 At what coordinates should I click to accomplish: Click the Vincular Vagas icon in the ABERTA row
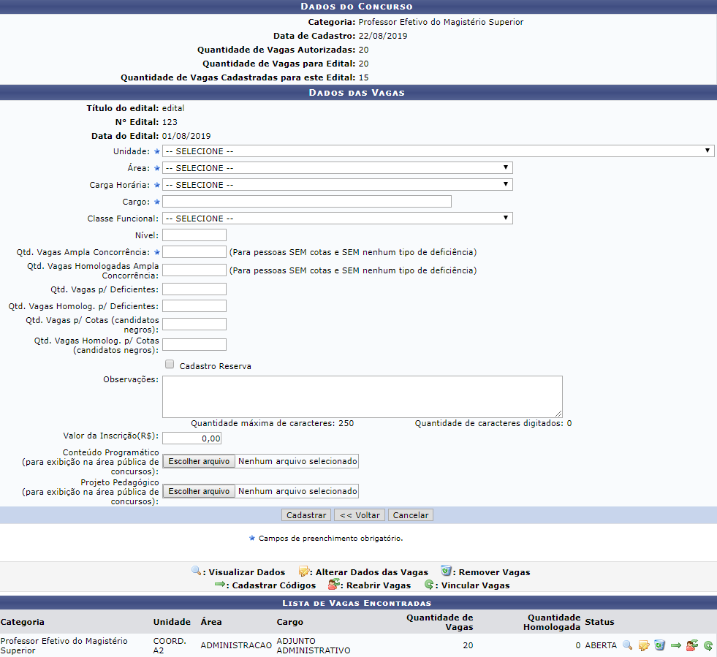pos(707,645)
